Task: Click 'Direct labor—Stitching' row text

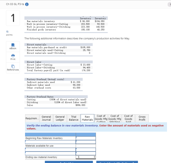Action: click(41, 68)
